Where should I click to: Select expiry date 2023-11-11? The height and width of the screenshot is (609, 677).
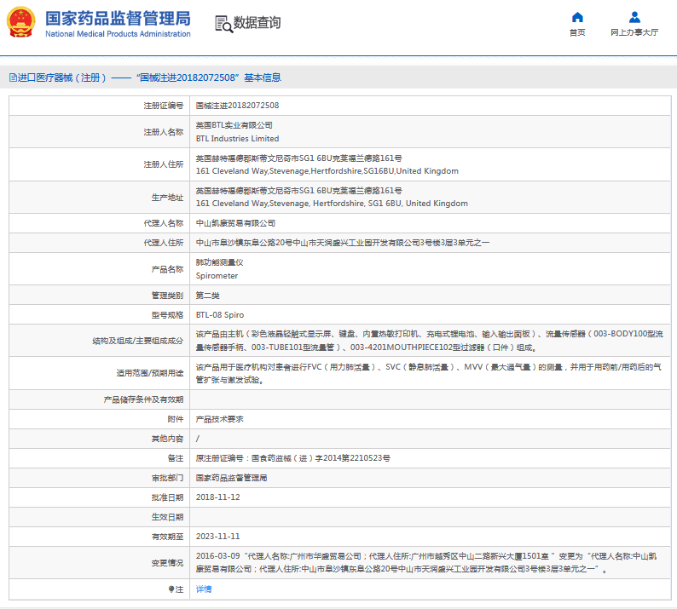218,537
